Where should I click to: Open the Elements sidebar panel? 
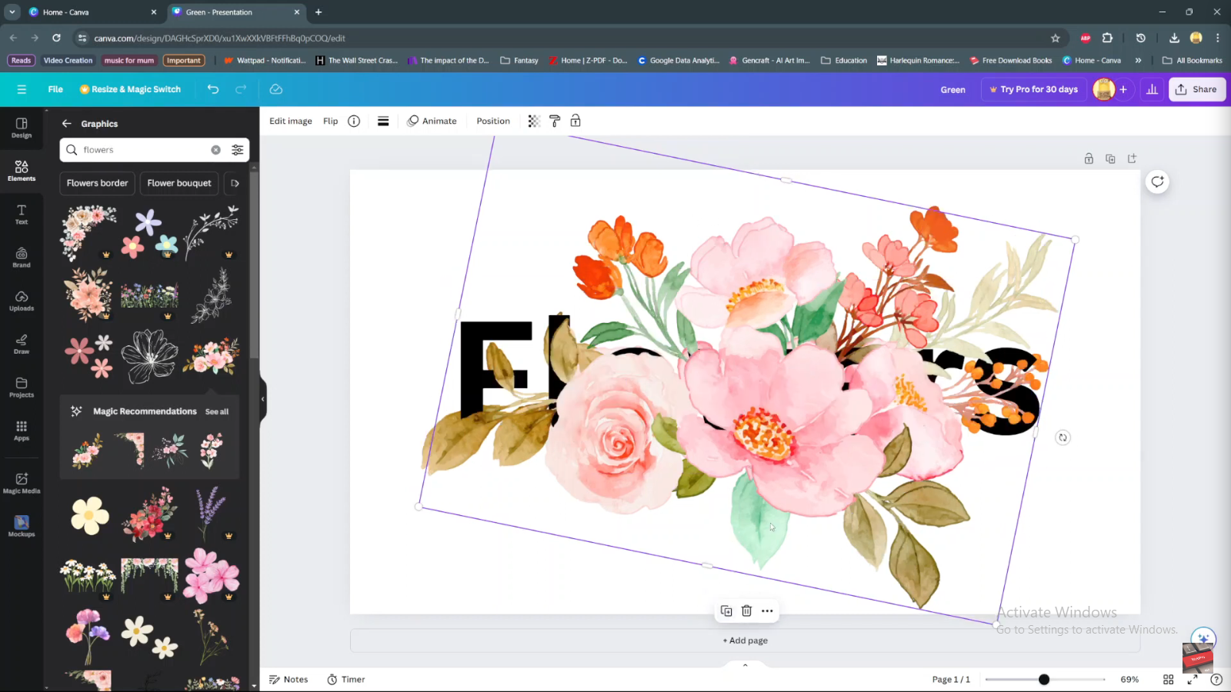coord(22,171)
